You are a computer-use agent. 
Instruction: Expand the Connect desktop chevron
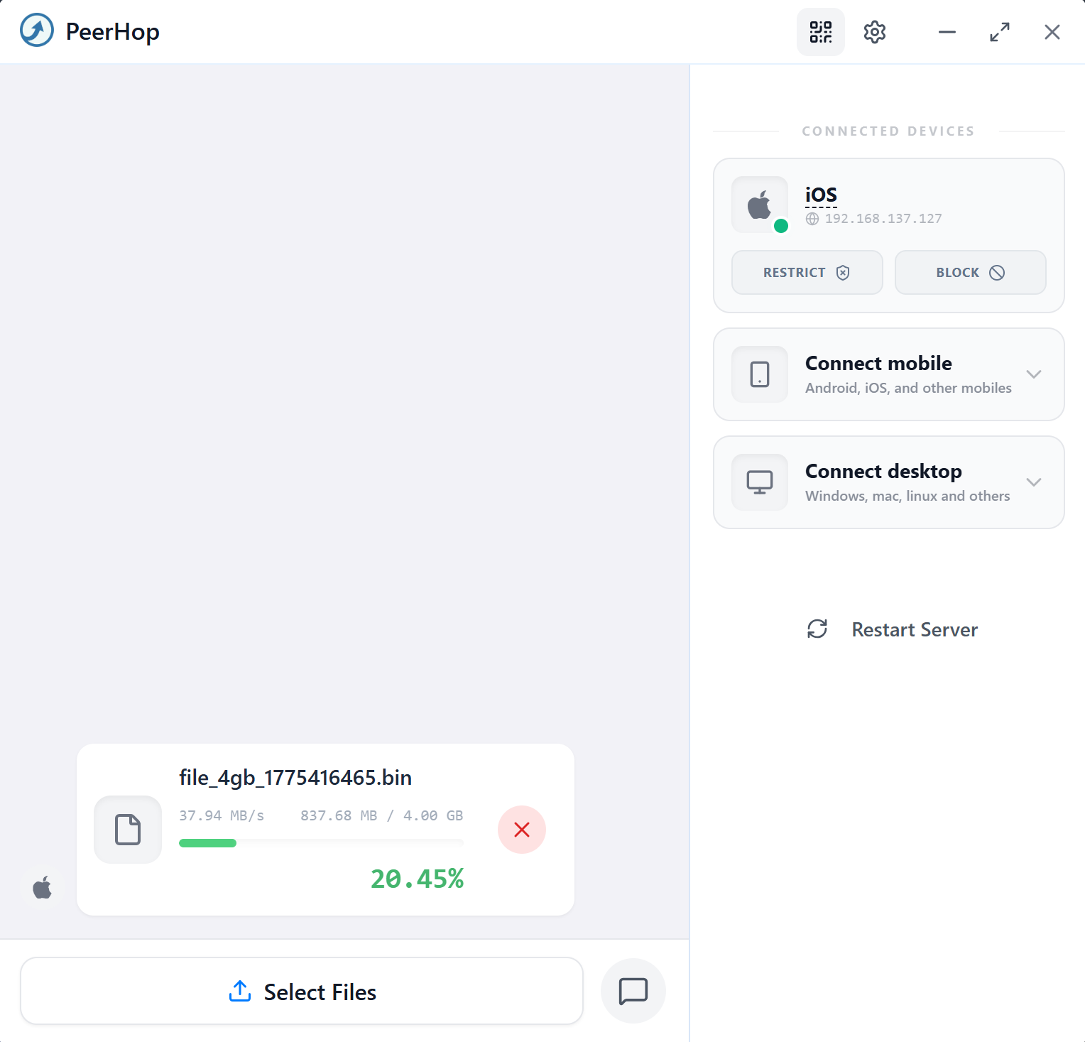pos(1034,482)
